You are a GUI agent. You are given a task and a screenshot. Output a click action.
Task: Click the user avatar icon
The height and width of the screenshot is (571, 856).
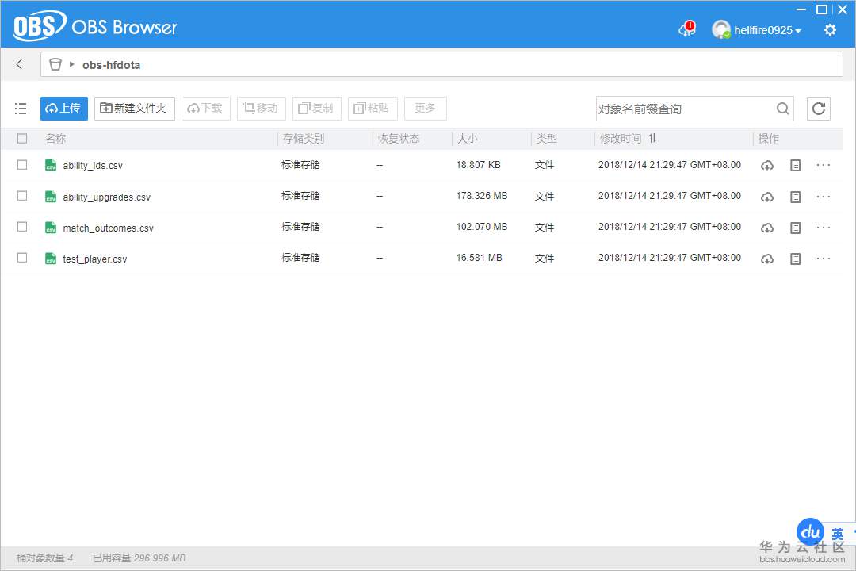tap(721, 29)
